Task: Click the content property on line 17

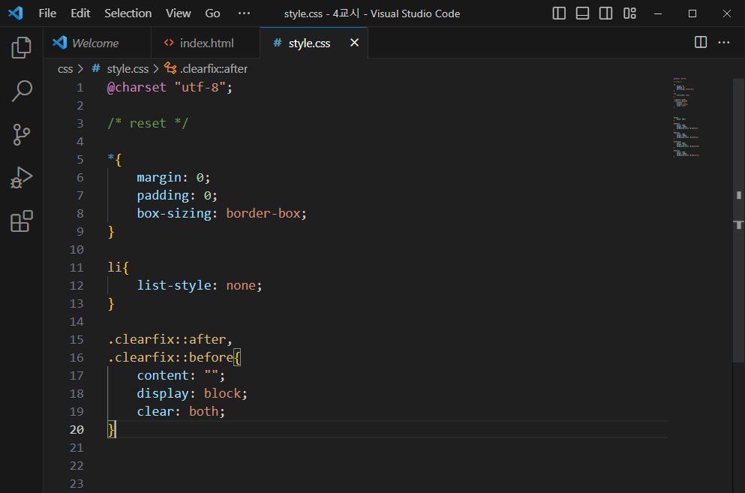Action: (163, 376)
